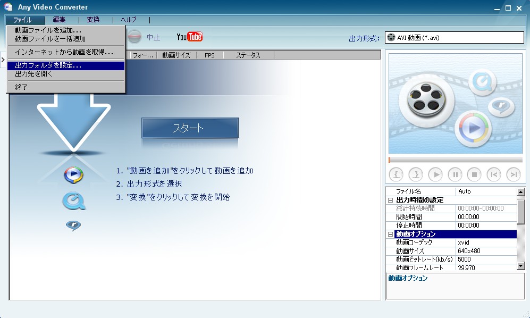The image size is (530, 318).
Task: Click the 動画サイズ 640x480 value
Action: point(486,251)
